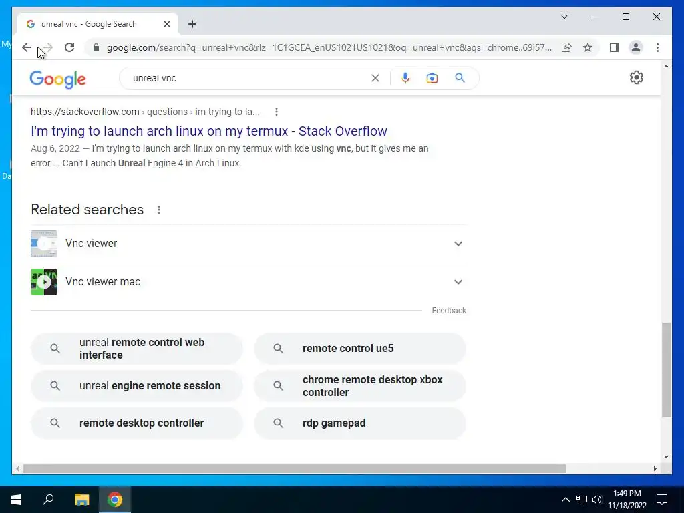This screenshot has height=513, width=684.
Task: Open Chrome three-dot menu
Action: point(657,47)
